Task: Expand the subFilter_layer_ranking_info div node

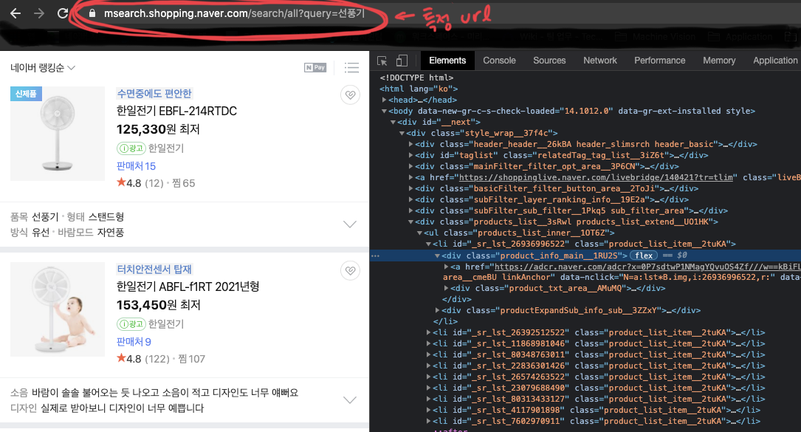Action: (x=410, y=200)
